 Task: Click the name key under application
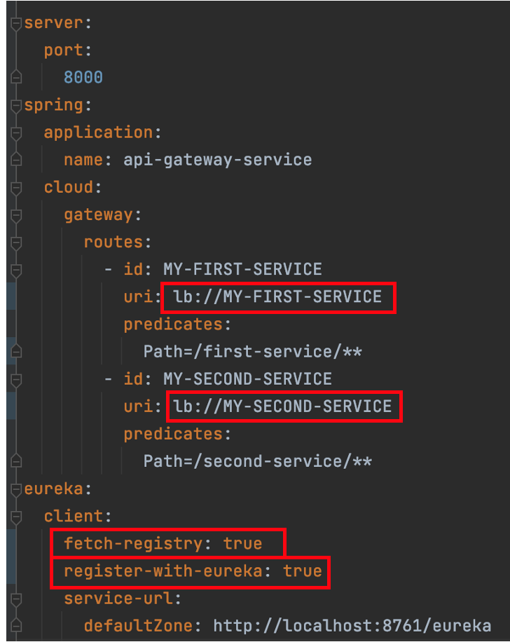(83, 160)
